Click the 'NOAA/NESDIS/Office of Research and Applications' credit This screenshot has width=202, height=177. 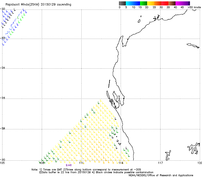(161, 175)
